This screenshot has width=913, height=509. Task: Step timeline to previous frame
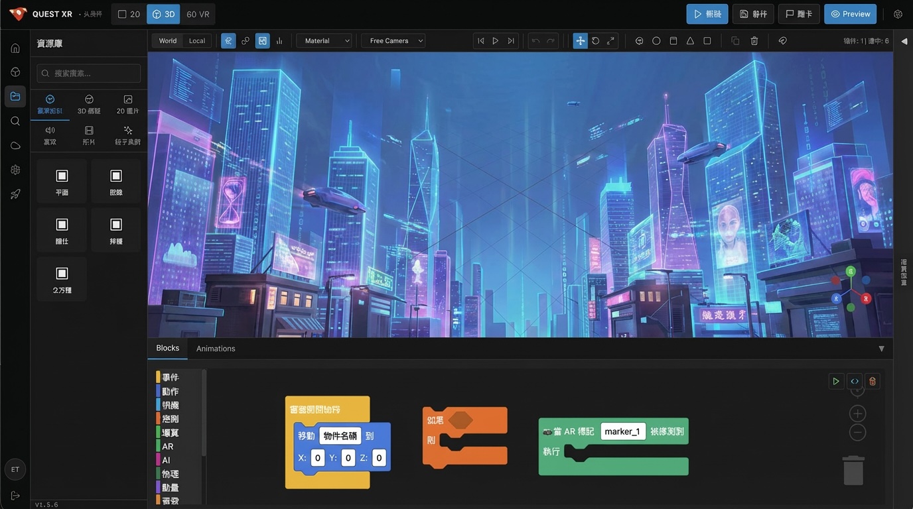point(481,40)
